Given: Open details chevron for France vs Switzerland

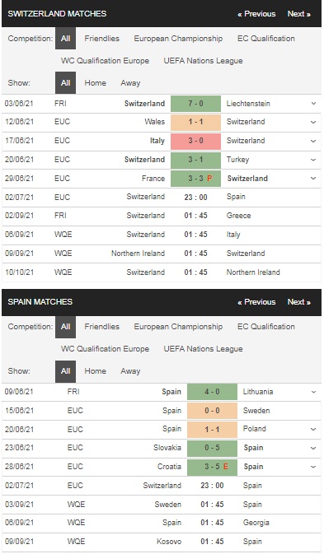Looking at the screenshot, I should click(313, 179).
